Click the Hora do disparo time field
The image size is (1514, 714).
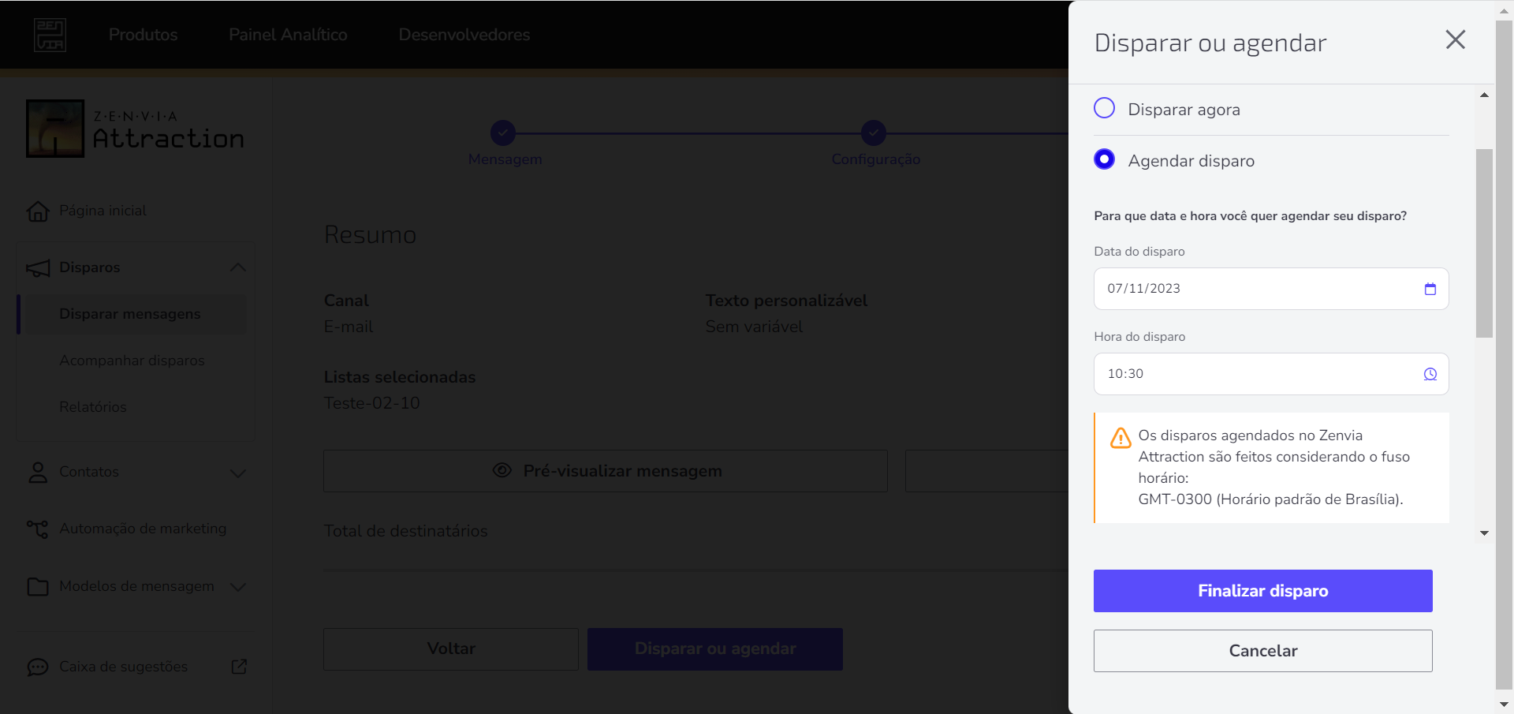point(1271,374)
